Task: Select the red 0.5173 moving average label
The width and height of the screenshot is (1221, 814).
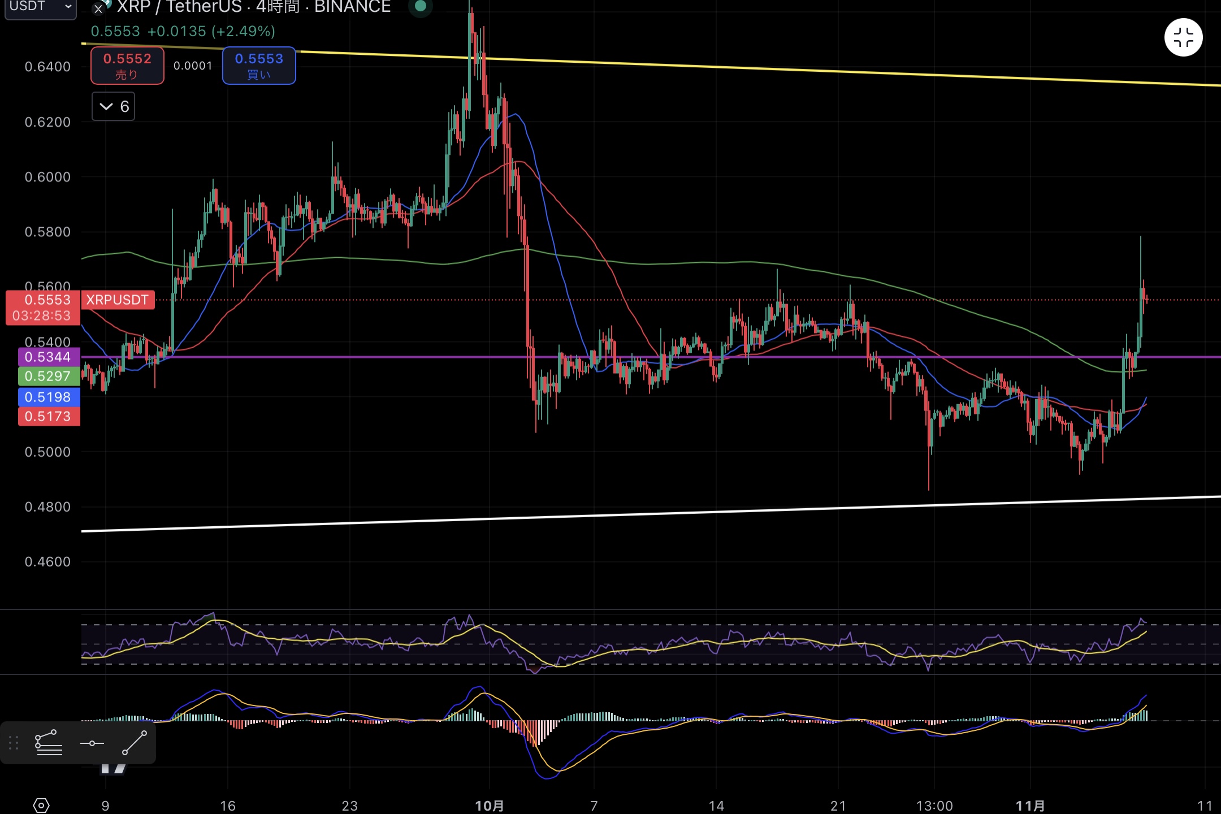Action: coord(49,416)
